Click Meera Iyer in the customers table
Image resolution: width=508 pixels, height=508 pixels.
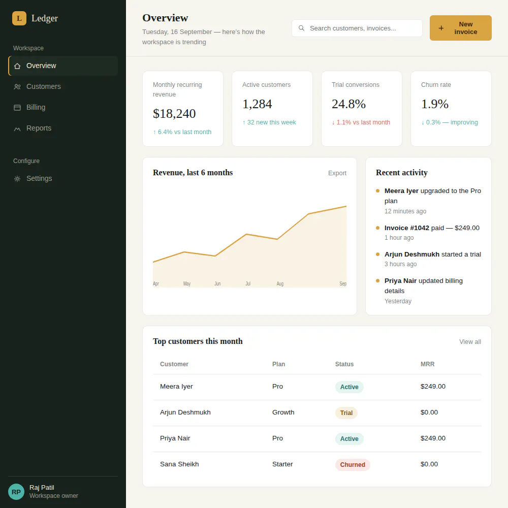coord(176,387)
